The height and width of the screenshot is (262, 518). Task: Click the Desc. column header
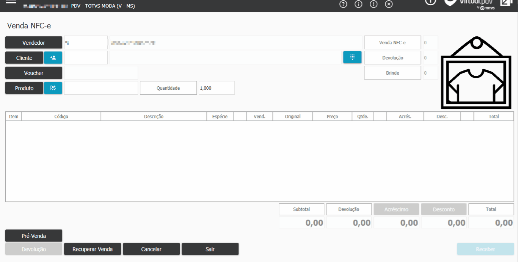(x=442, y=117)
